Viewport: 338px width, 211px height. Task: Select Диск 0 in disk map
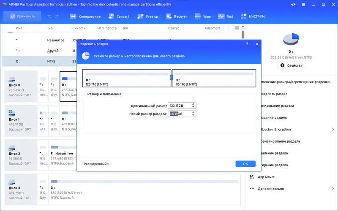point(21,87)
